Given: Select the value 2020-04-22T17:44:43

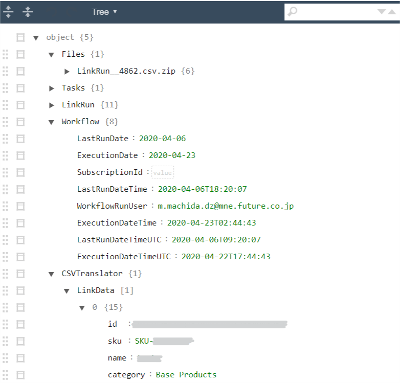Looking at the screenshot, I should point(226,257).
